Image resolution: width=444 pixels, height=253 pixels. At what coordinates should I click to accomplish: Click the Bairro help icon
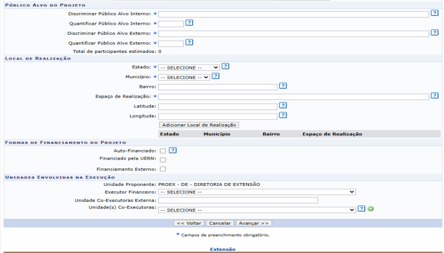tap(283, 86)
